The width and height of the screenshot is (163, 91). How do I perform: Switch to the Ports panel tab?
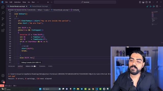50,66
